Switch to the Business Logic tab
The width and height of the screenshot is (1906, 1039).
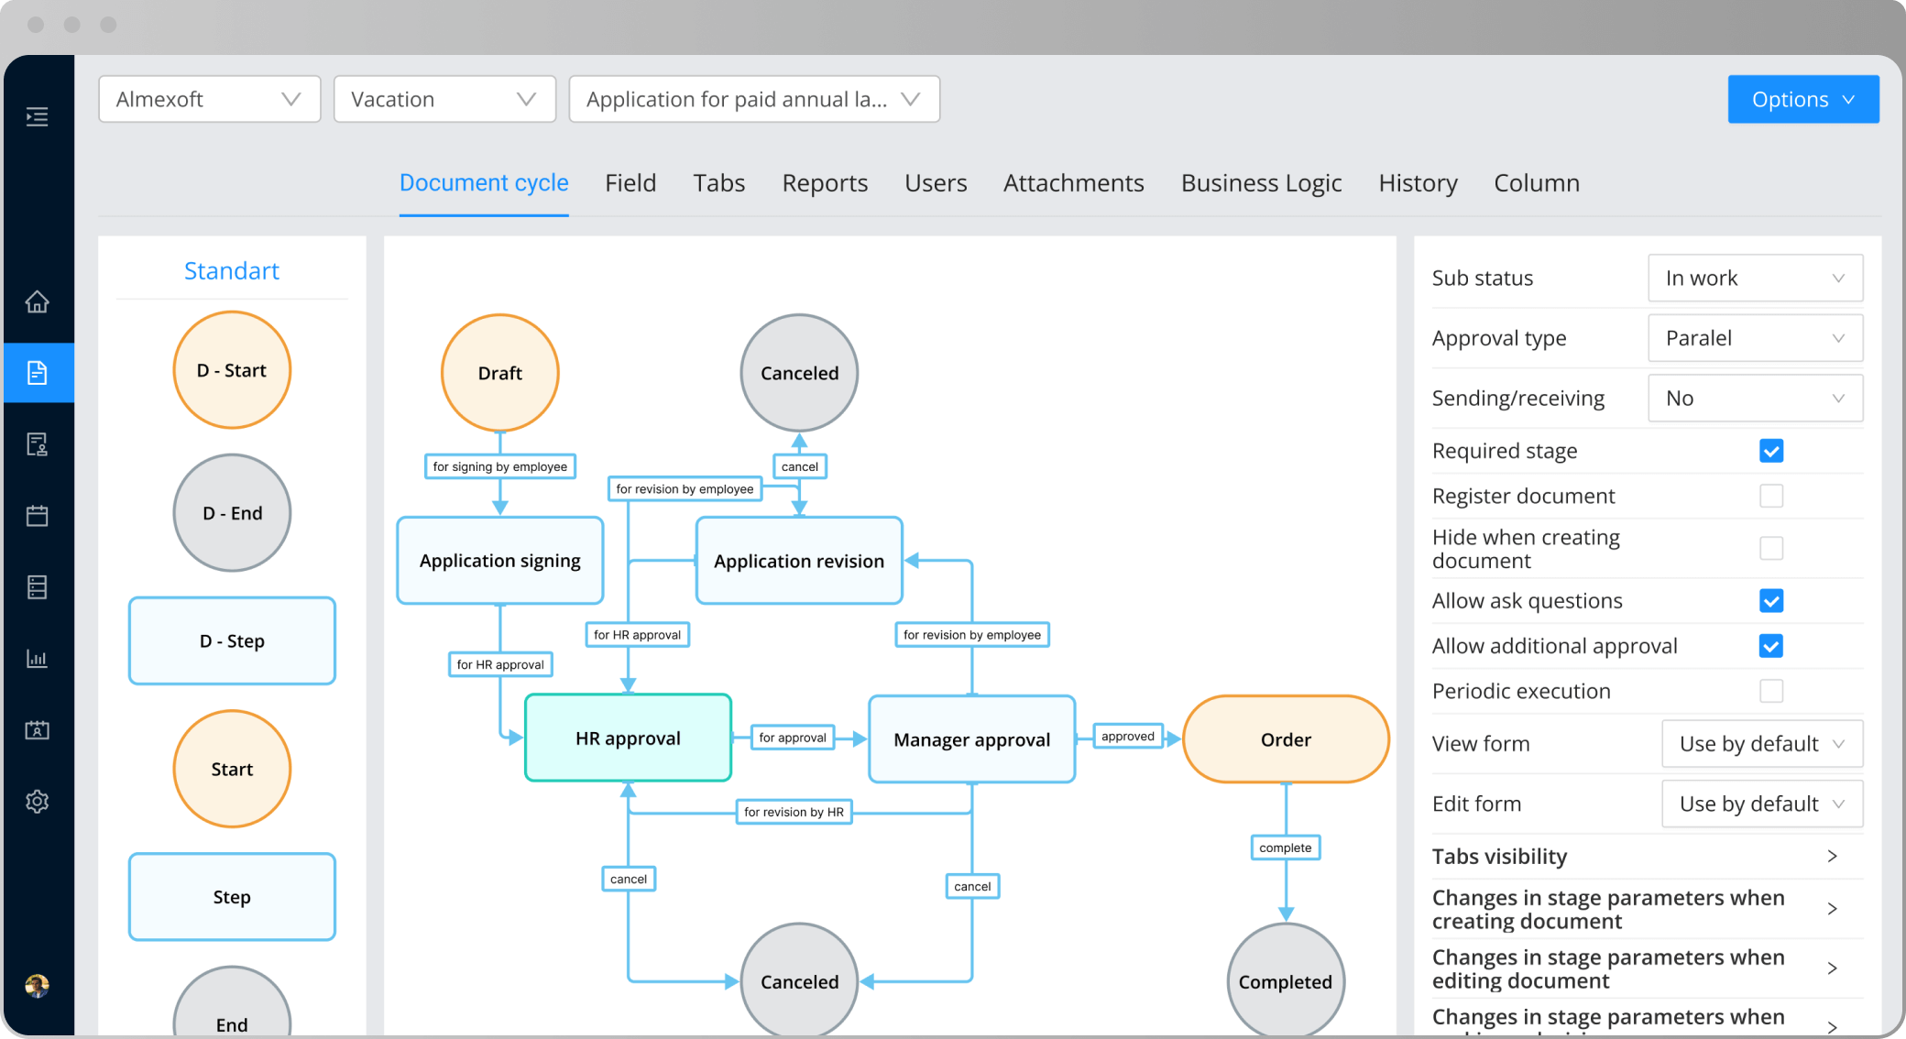pyautogui.click(x=1261, y=183)
